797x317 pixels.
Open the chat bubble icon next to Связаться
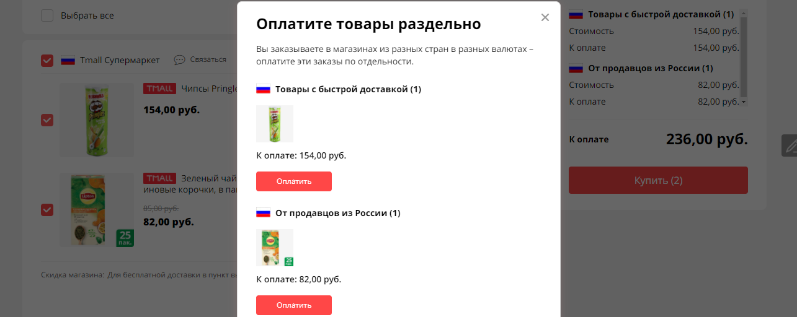tap(179, 60)
